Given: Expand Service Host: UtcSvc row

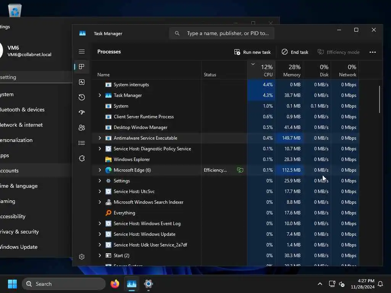Looking at the screenshot, I should [100, 192].
